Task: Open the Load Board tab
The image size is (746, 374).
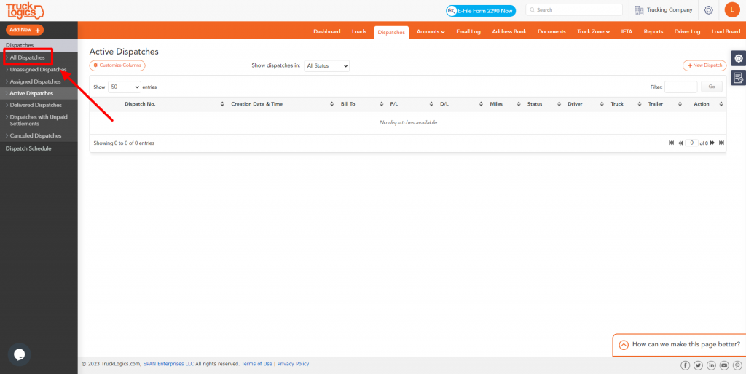Action: (726, 32)
